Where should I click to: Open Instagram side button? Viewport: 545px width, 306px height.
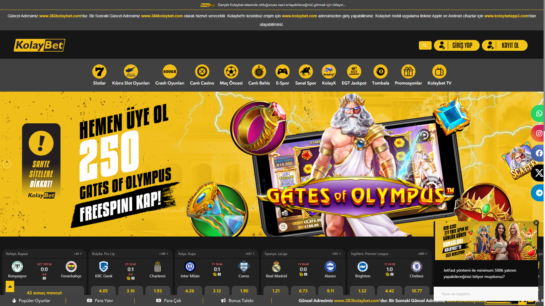pos(538,133)
